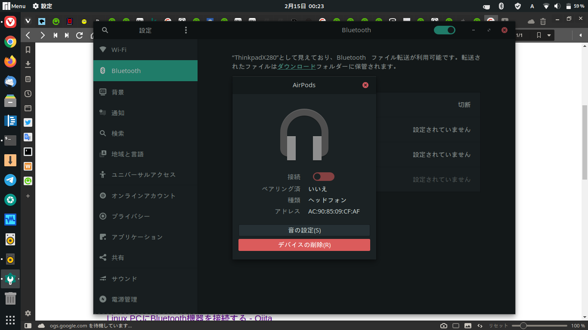Open Vivaldi settings gear in panel bar

pos(28,313)
